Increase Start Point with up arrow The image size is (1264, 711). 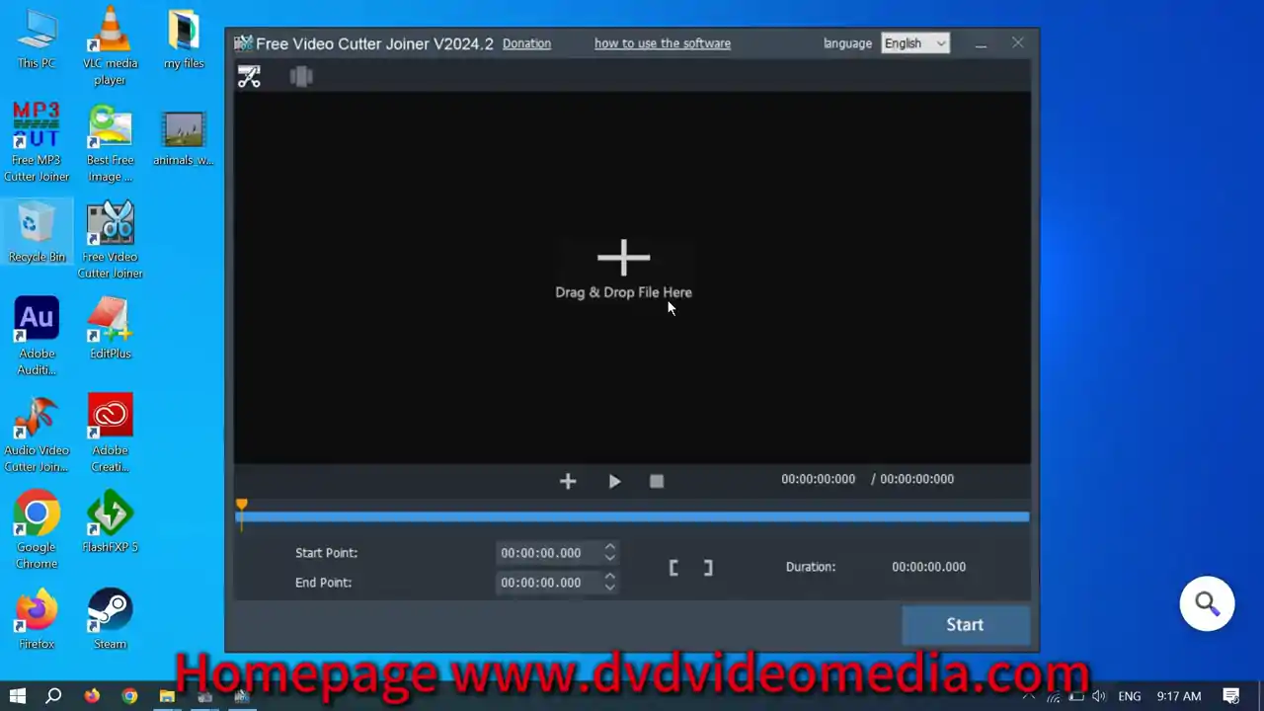pos(609,547)
